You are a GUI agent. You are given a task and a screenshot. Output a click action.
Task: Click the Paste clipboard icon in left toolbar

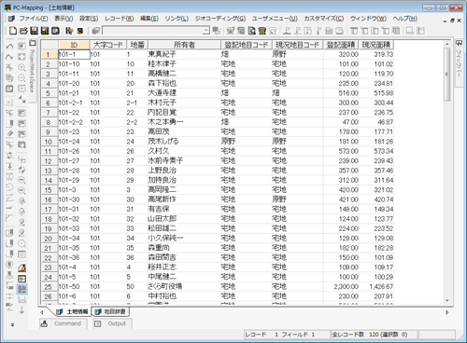[9, 89]
